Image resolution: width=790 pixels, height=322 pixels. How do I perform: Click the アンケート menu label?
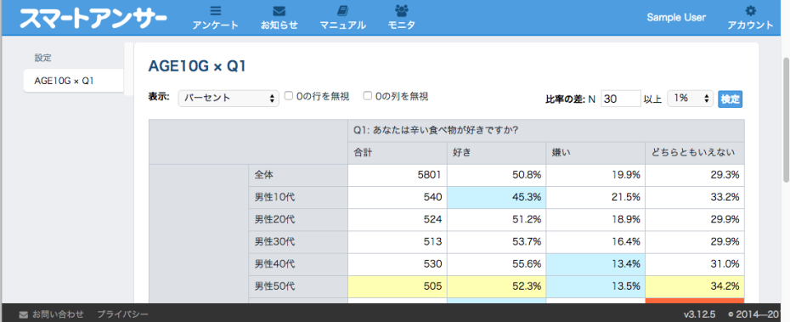pyautogui.click(x=215, y=25)
